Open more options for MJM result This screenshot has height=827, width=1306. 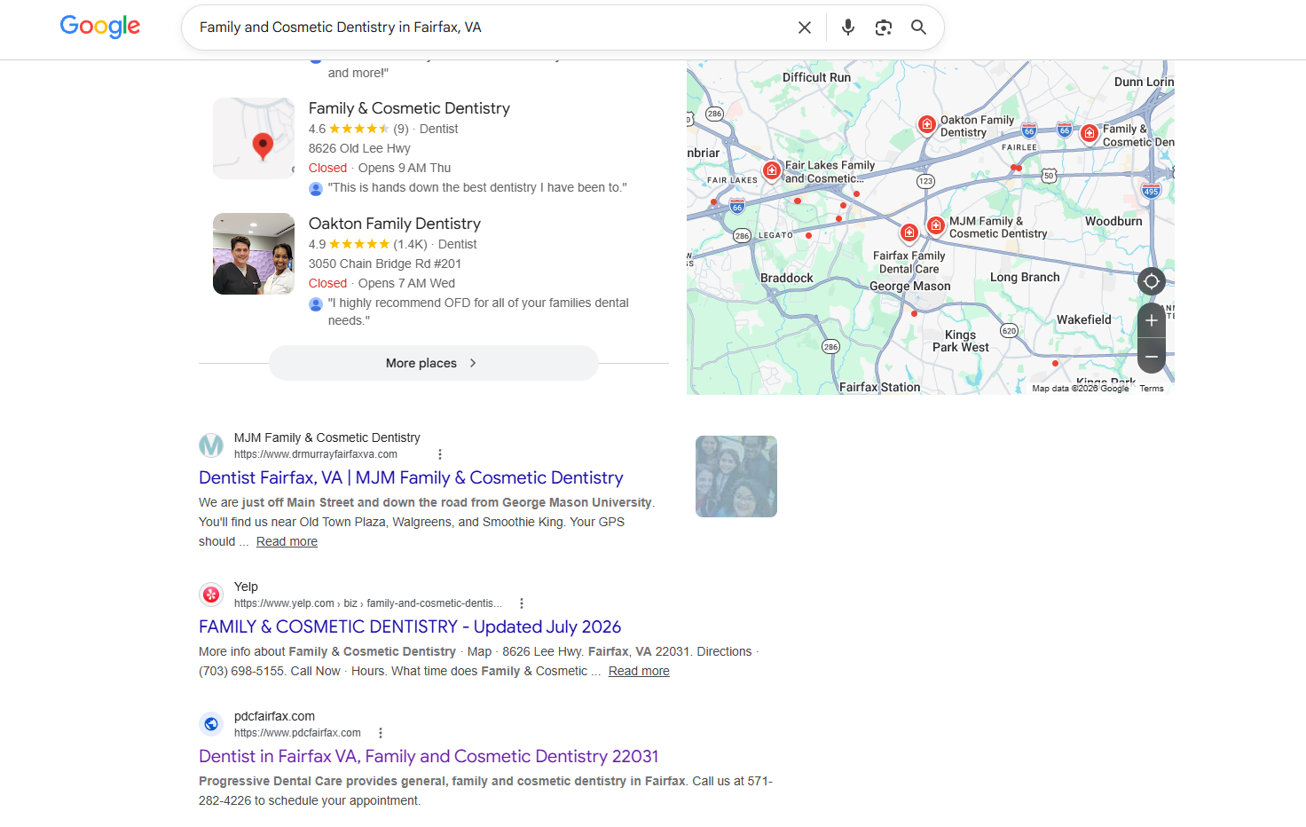coord(440,454)
